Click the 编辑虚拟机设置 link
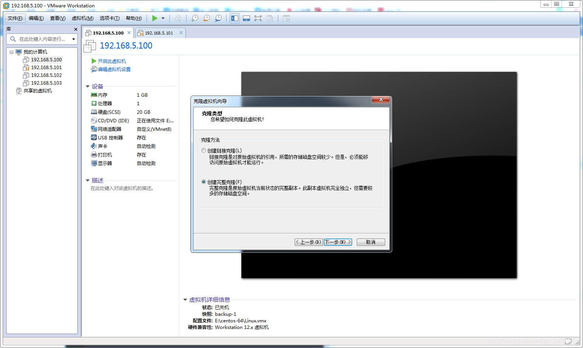Screen dimensions: 583x348 114,69
